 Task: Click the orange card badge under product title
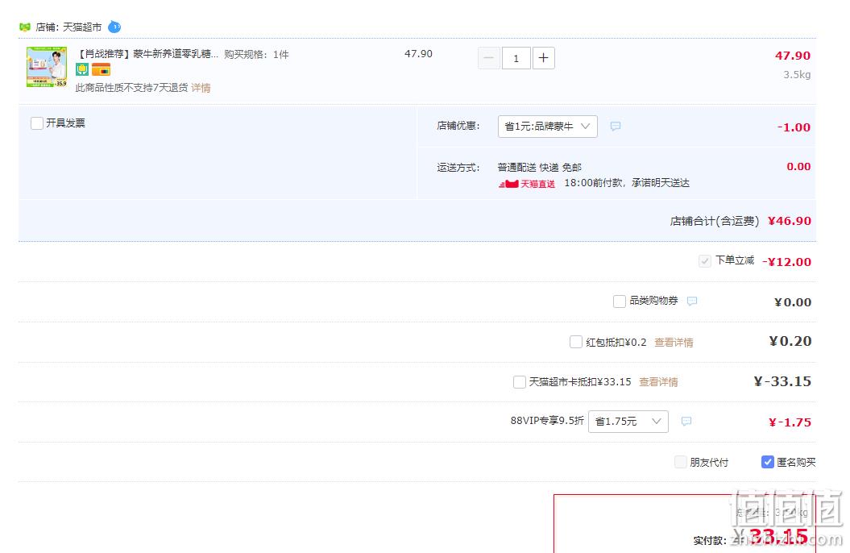coord(101,69)
